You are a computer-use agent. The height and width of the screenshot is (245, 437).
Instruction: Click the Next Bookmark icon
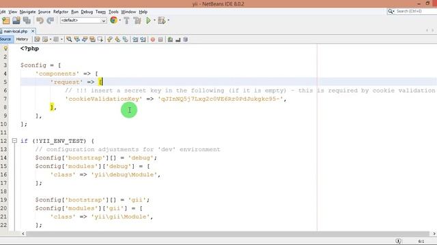[x=117, y=39]
